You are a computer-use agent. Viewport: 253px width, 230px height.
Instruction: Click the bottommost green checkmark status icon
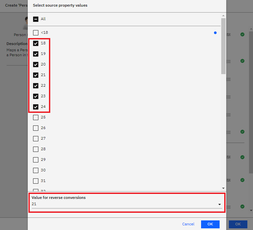point(242,207)
